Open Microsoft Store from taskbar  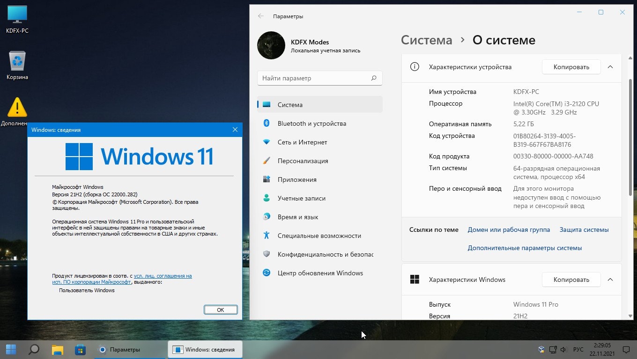(80, 350)
